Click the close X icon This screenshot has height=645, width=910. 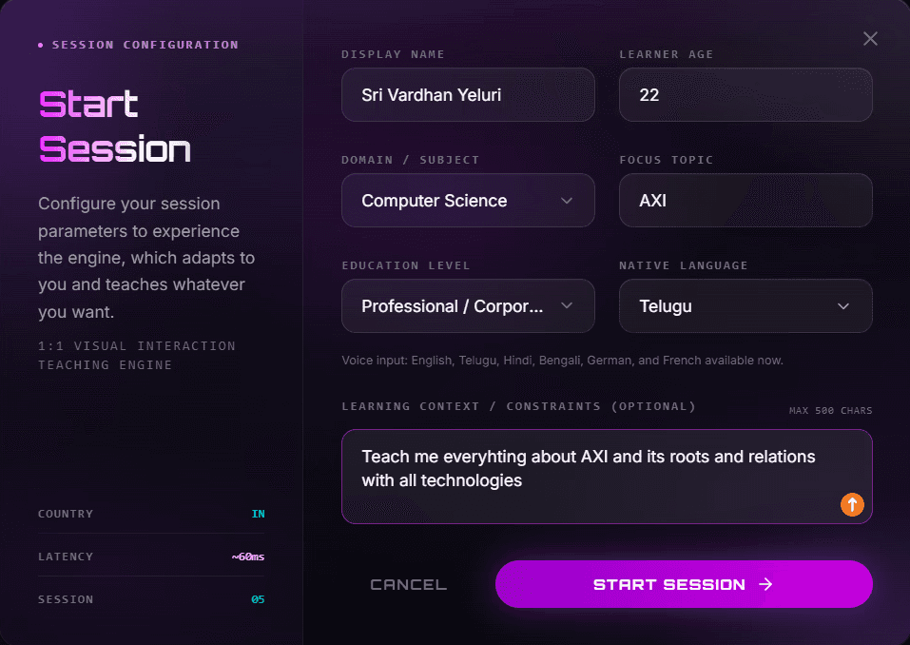869,38
